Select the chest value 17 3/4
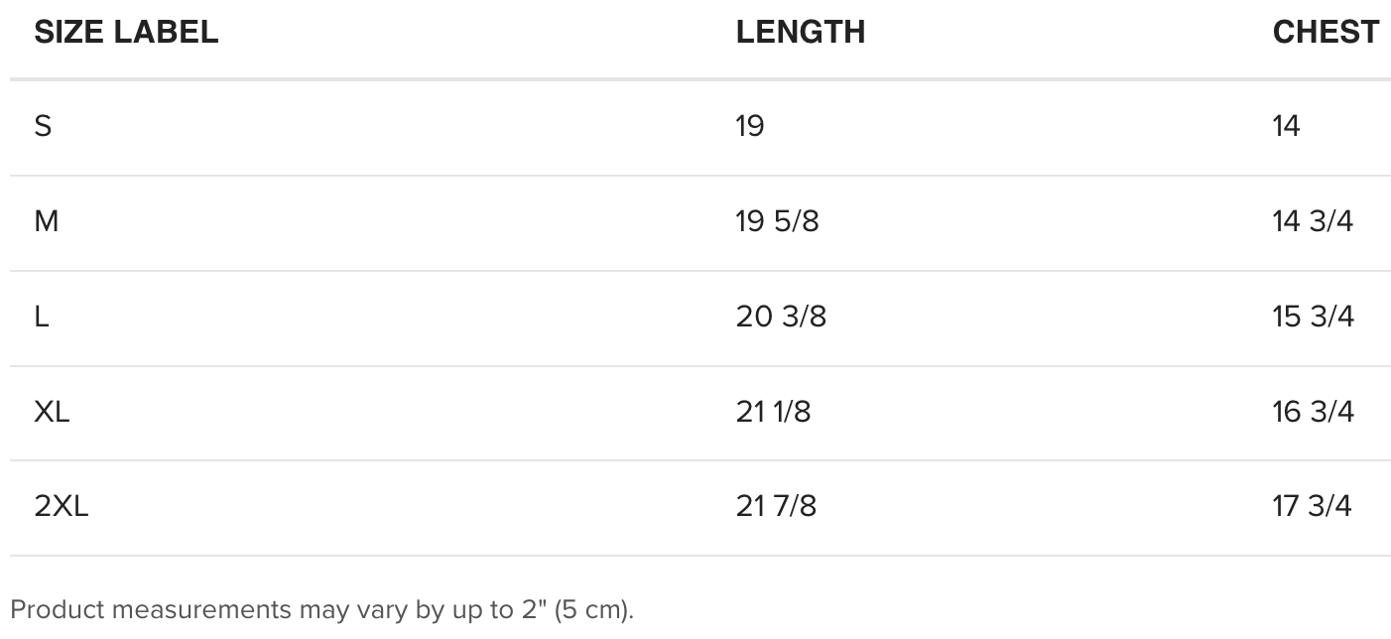Screen dimensions: 1391x639 pyautogui.click(x=1312, y=507)
